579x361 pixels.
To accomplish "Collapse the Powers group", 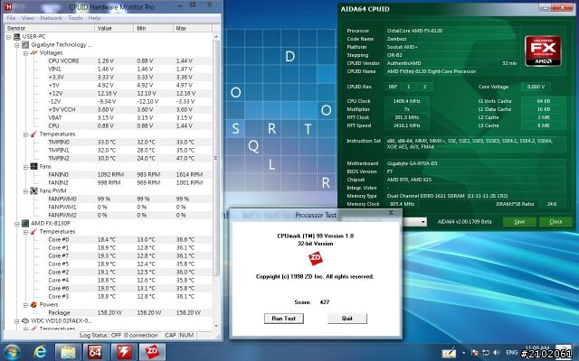I will 25,305.
